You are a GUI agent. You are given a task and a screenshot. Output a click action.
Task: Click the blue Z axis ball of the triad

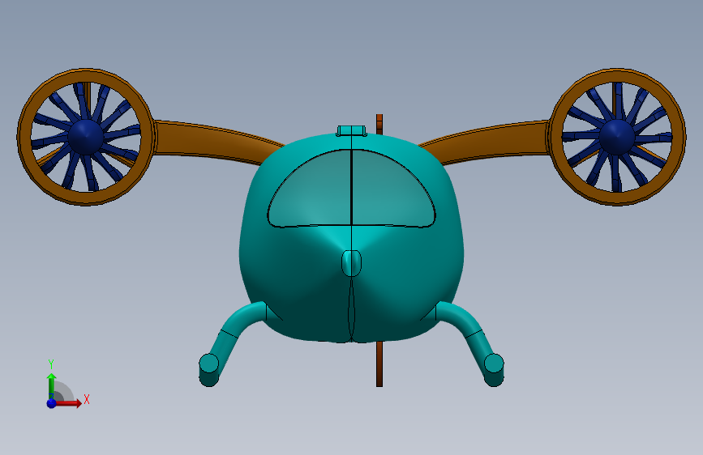click(51, 403)
